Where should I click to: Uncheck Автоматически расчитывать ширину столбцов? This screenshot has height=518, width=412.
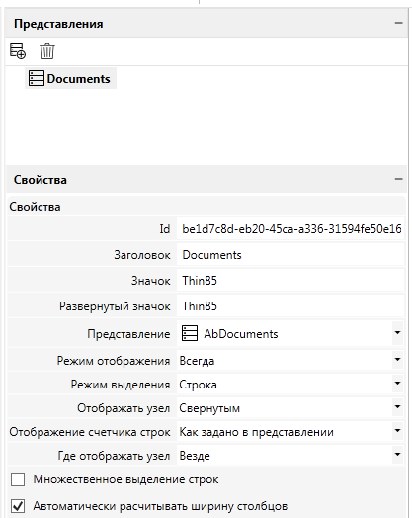[18, 506]
